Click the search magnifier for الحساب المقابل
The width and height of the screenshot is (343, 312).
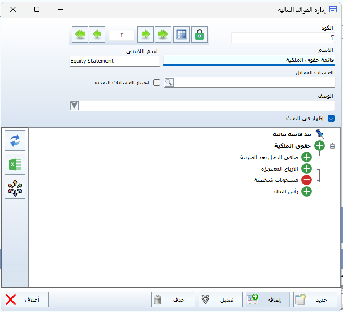click(x=169, y=83)
